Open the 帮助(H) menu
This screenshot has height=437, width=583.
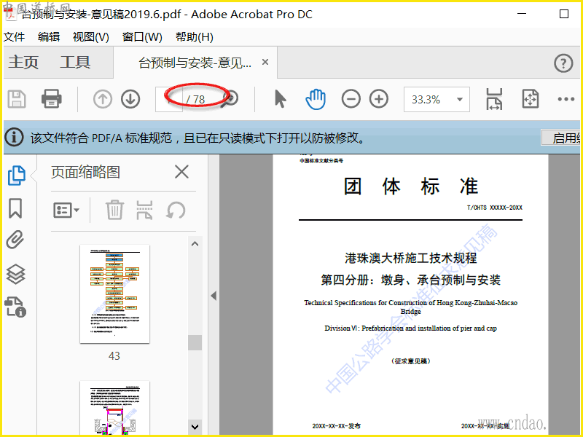point(195,37)
